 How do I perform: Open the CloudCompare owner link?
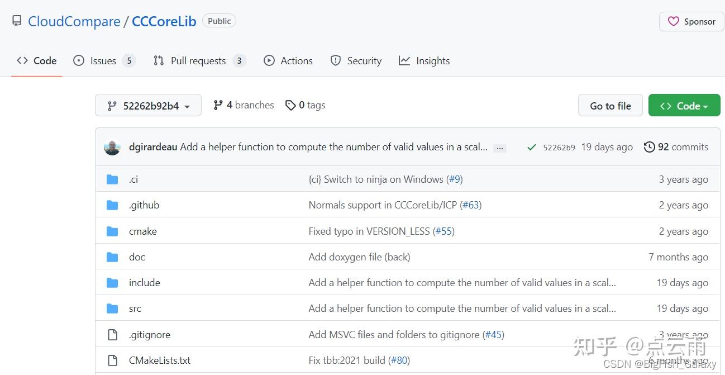coord(74,21)
